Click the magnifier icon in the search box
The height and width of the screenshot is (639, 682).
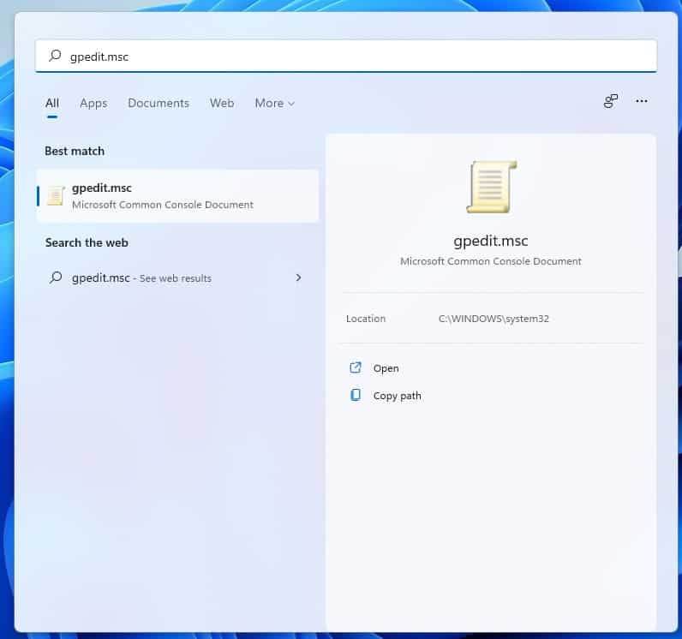coord(55,57)
